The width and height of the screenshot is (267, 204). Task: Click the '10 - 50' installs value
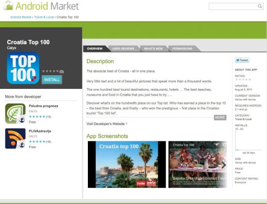(x=239, y=129)
